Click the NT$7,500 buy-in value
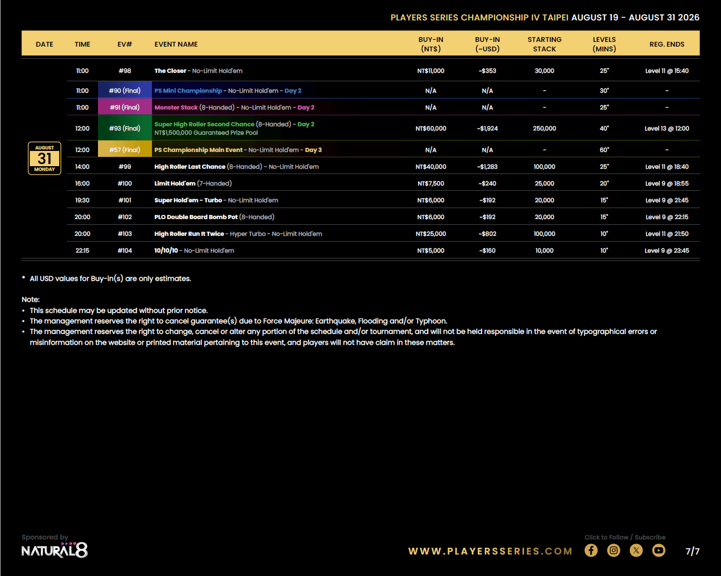Viewport: 721px width, 576px height. pyautogui.click(x=431, y=183)
